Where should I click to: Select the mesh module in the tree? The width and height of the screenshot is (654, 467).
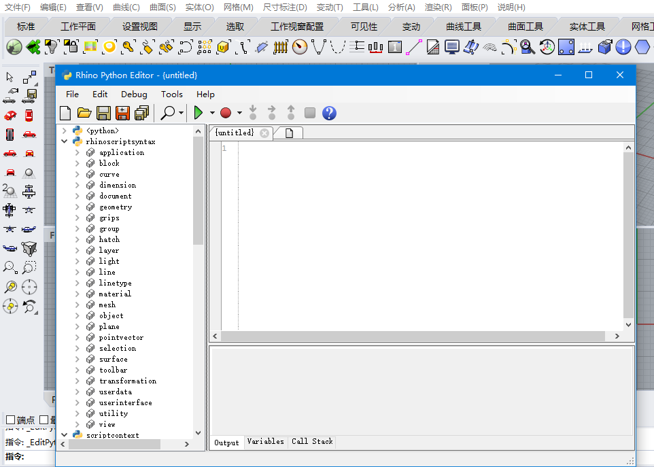point(107,305)
